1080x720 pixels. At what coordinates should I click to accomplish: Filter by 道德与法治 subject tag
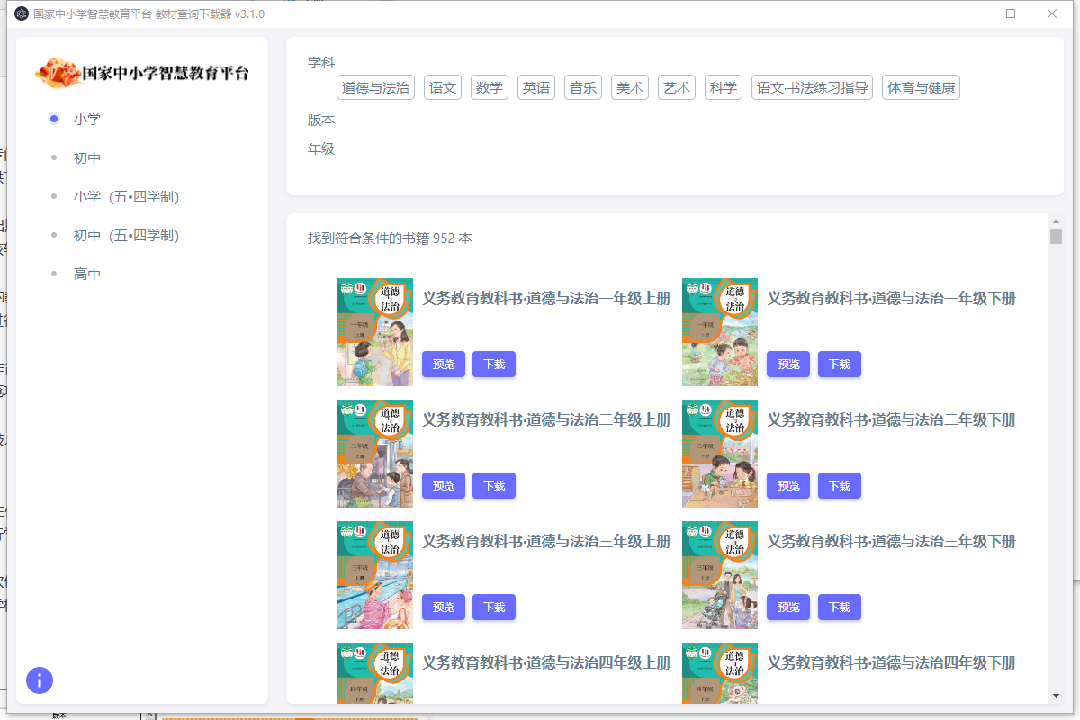click(375, 87)
